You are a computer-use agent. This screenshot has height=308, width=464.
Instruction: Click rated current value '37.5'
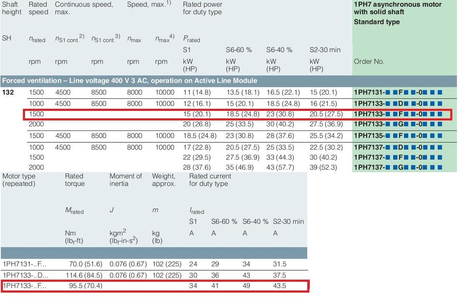point(280,275)
